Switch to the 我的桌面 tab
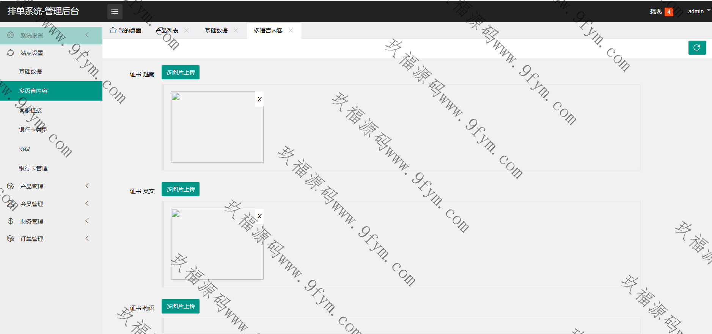This screenshot has width=712, height=334. tap(126, 30)
